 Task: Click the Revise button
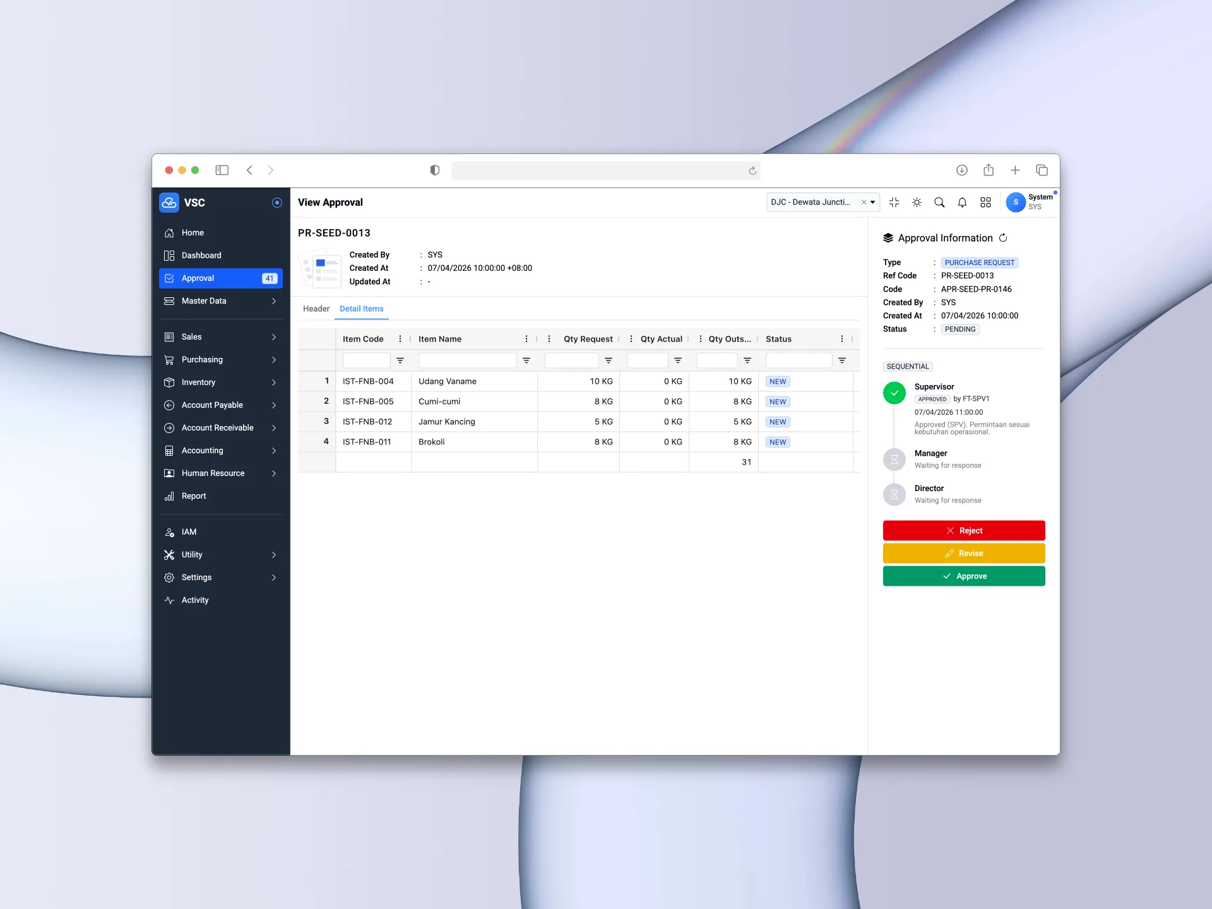(x=964, y=554)
